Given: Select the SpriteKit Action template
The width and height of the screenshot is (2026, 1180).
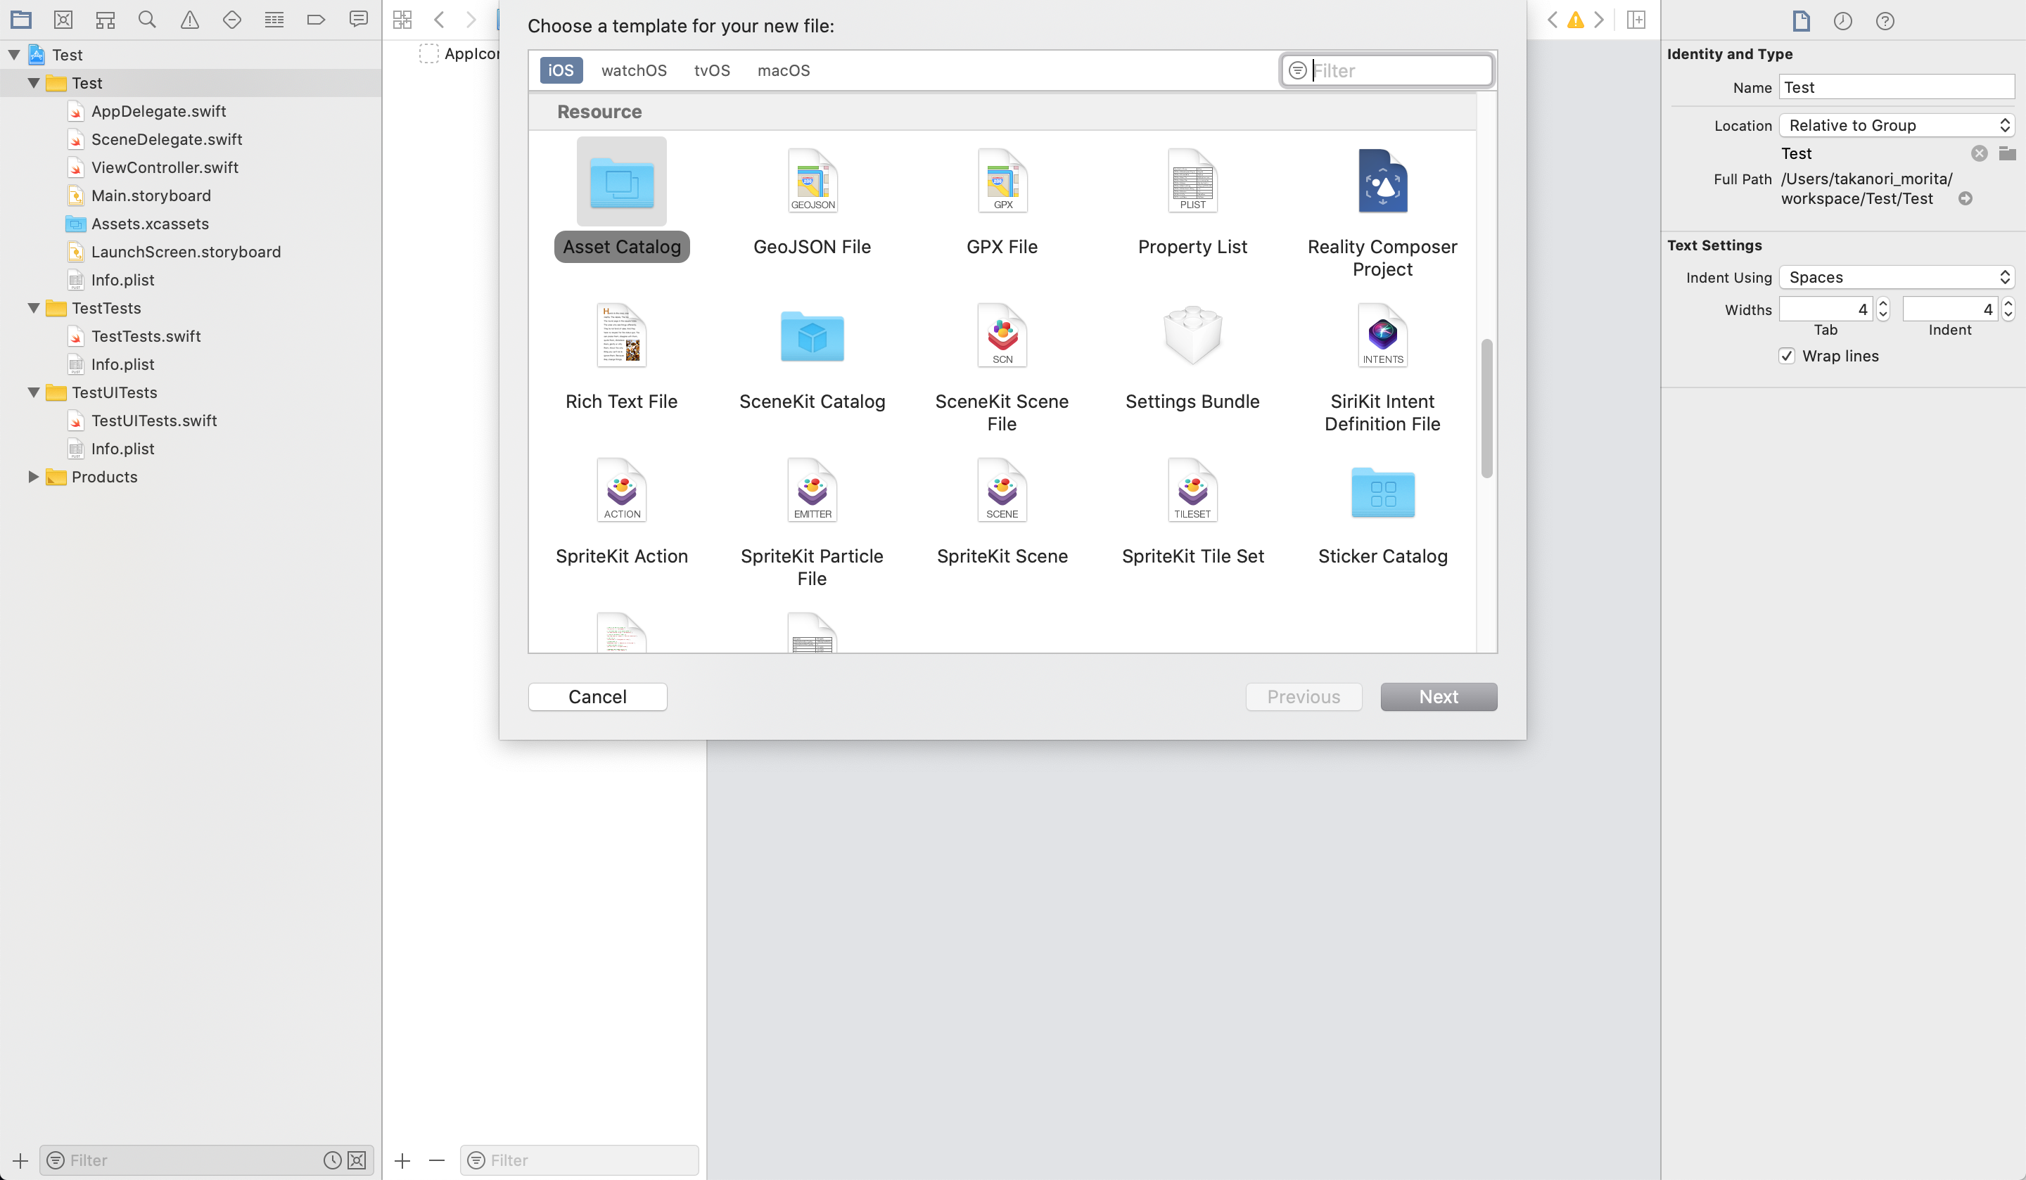Looking at the screenshot, I should [621, 511].
